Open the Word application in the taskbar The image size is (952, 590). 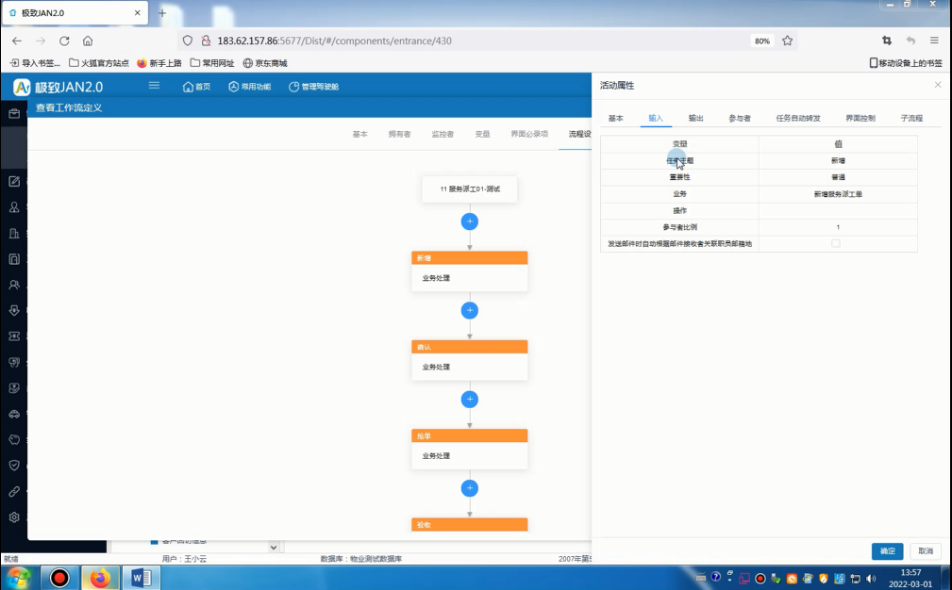coord(141,578)
